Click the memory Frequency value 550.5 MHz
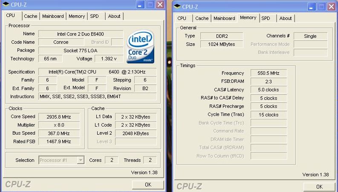The image size is (338, 192). point(269,73)
